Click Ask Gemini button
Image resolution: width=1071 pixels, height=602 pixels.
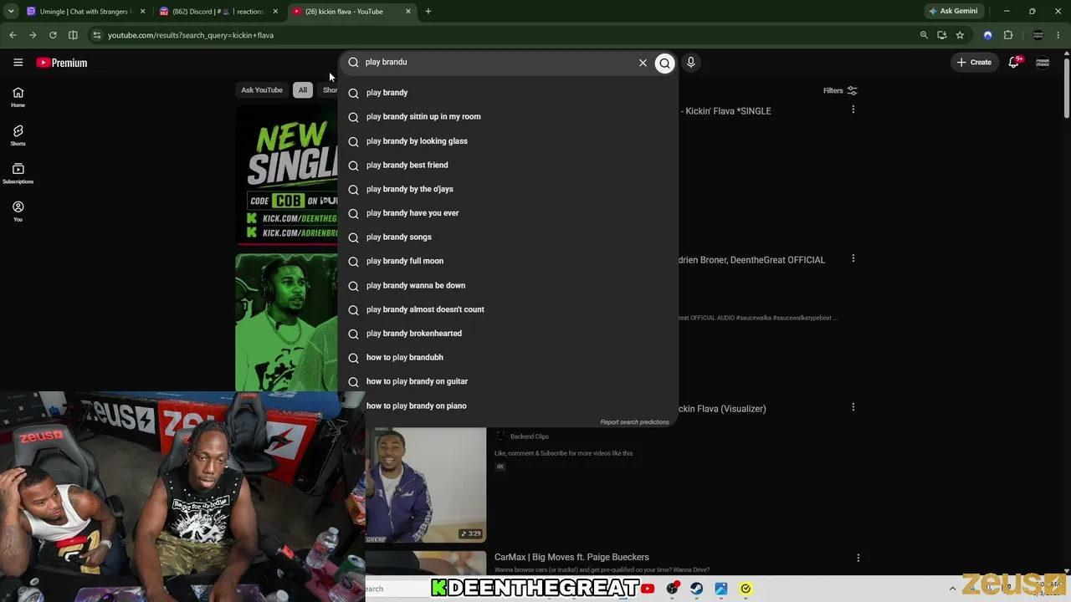click(953, 12)
